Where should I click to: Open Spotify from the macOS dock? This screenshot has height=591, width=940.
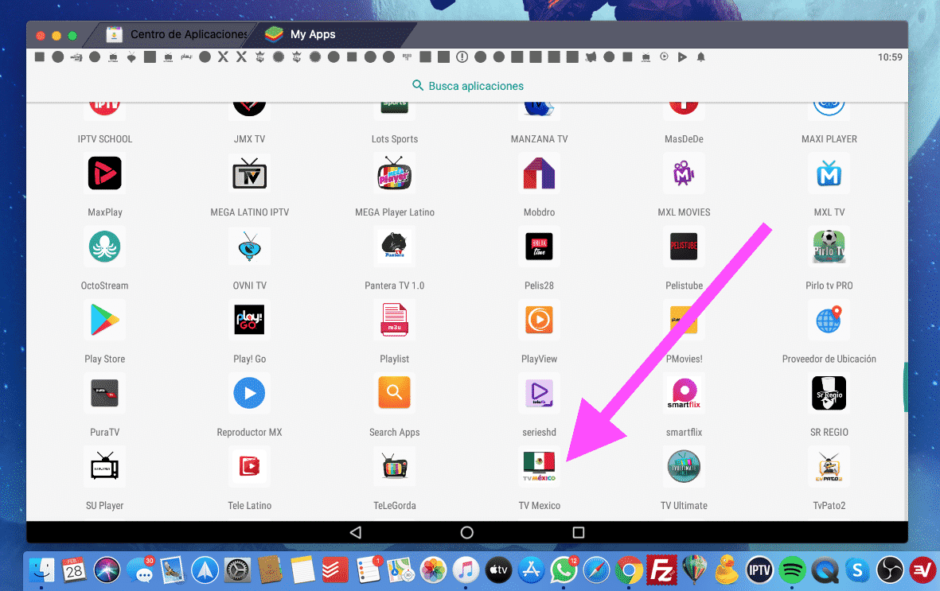(793, 570)
